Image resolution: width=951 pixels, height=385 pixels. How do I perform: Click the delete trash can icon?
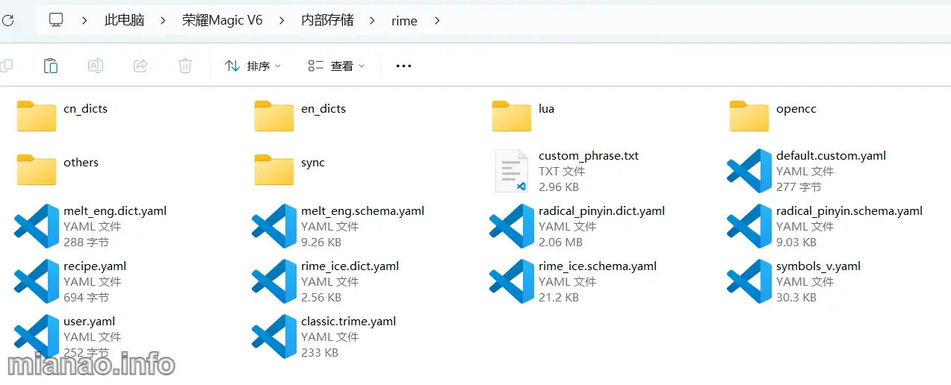pyautogui.click(x=185, y=66)
